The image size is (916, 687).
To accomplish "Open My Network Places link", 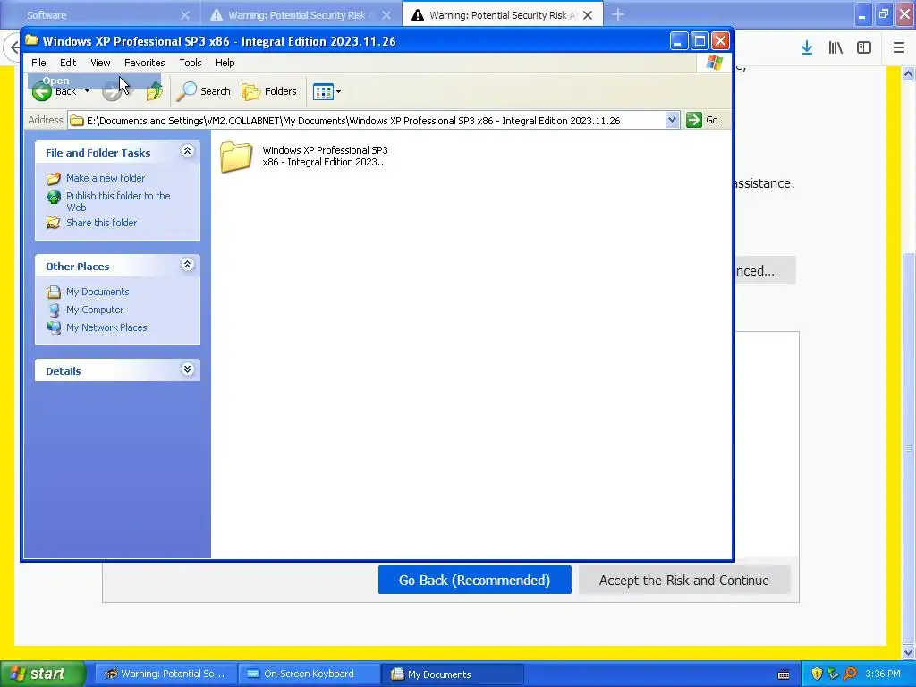I will [x=106, y=327].
